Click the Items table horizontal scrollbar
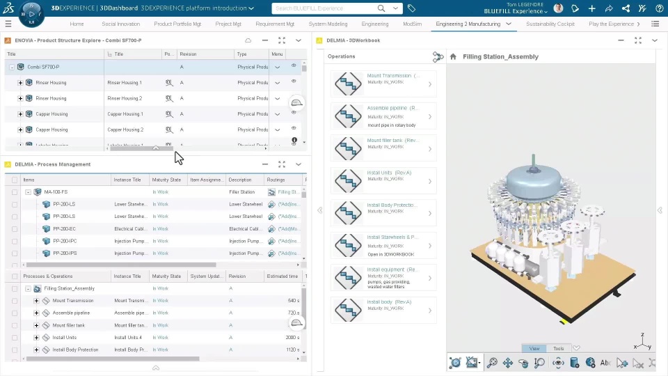This screenshot has width=668, height=376. [121, 265]
